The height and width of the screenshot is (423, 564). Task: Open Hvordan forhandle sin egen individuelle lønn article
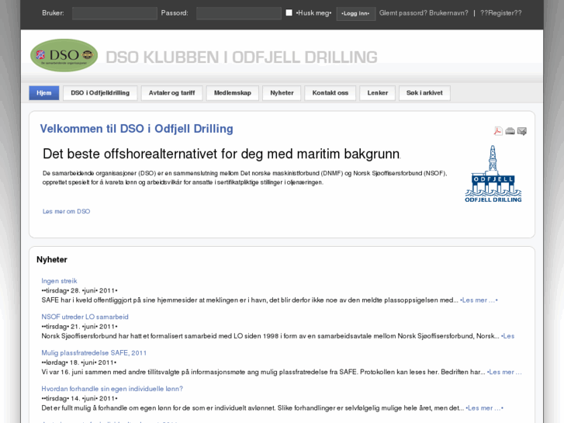112,389
